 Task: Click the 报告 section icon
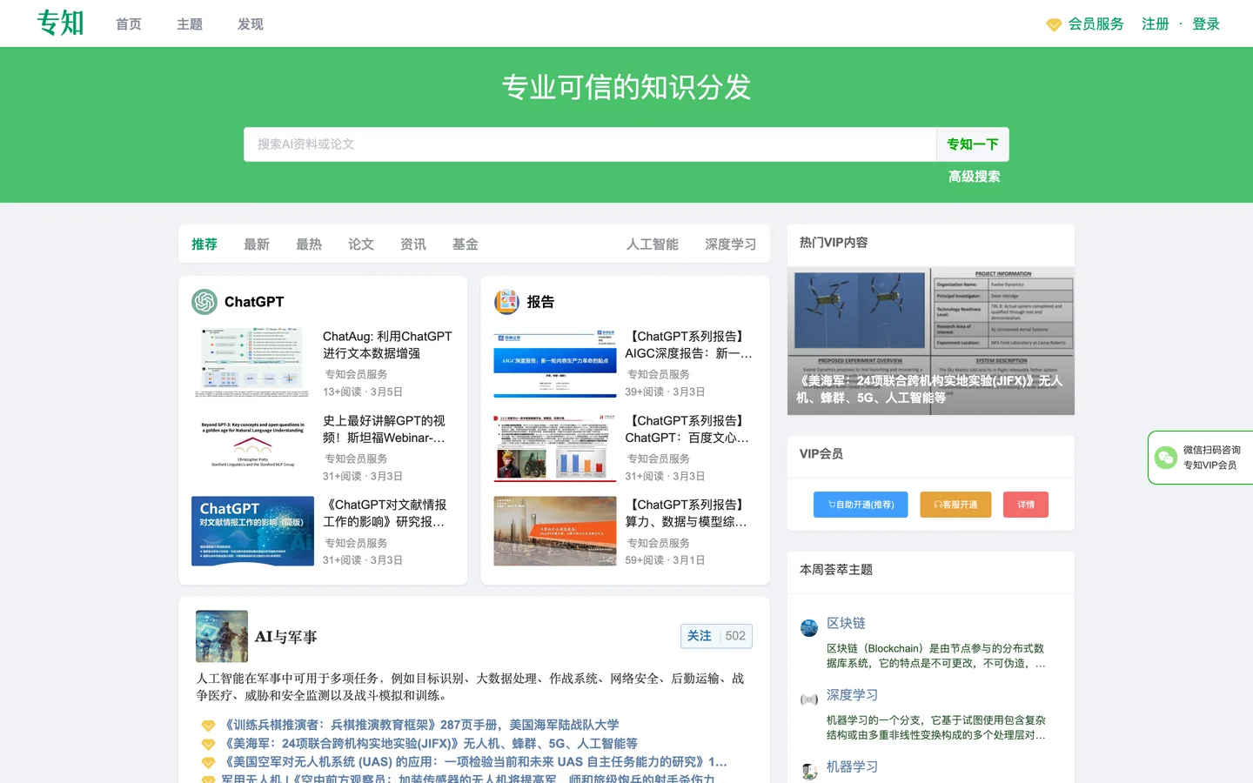pos(506,302)
